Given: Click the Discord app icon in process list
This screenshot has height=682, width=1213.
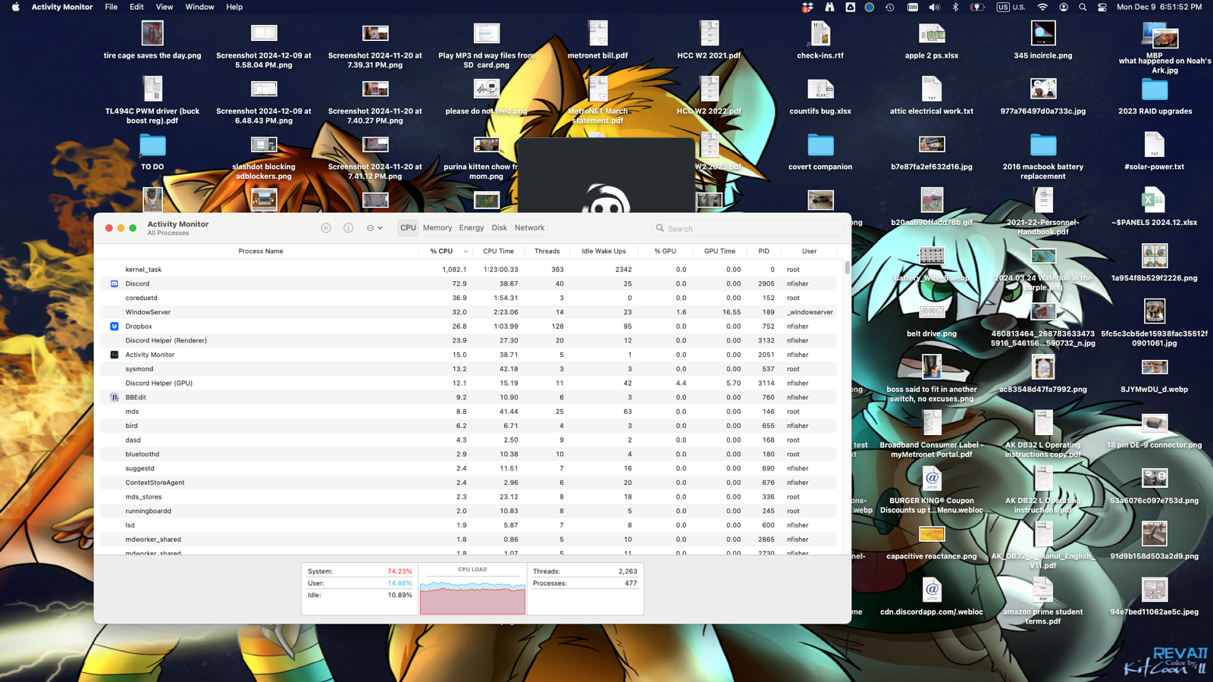Looking at the screenshot, I should click(x=114, y=283).
